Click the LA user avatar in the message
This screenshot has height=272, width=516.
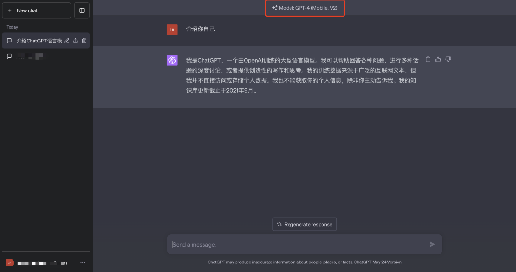tap(172, 30)
